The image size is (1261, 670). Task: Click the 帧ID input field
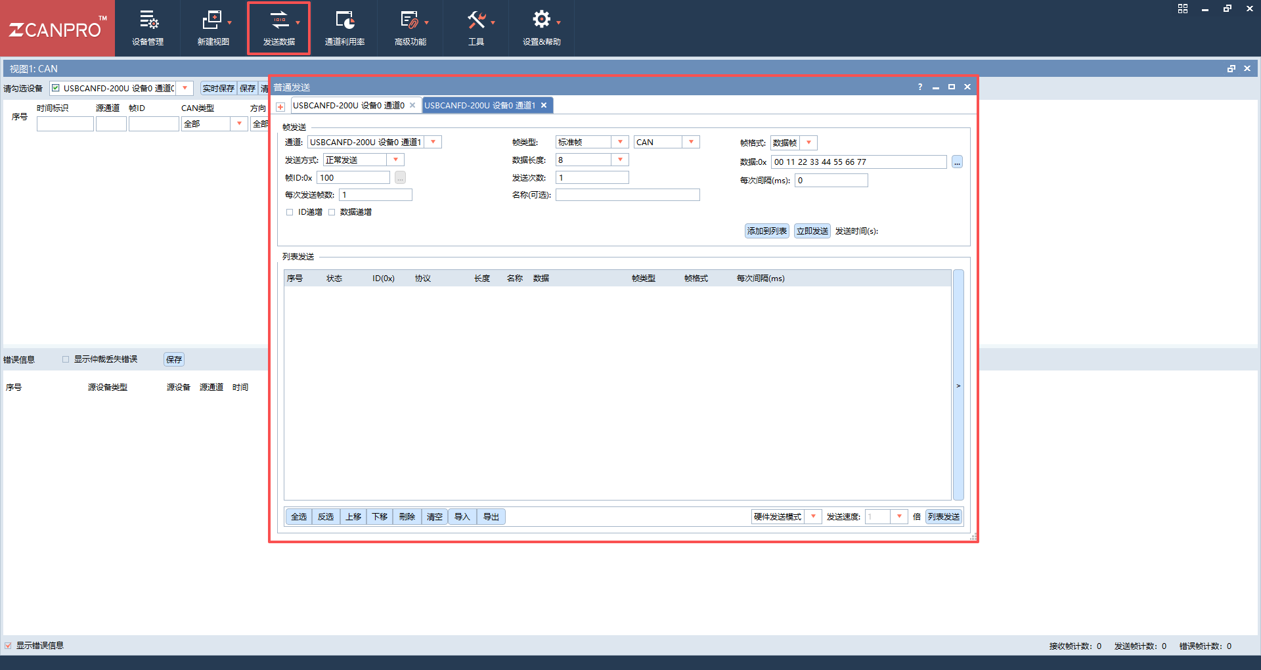tap(353, 177)
